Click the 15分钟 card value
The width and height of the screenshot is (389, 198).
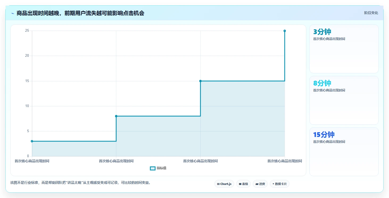point(324,135)
